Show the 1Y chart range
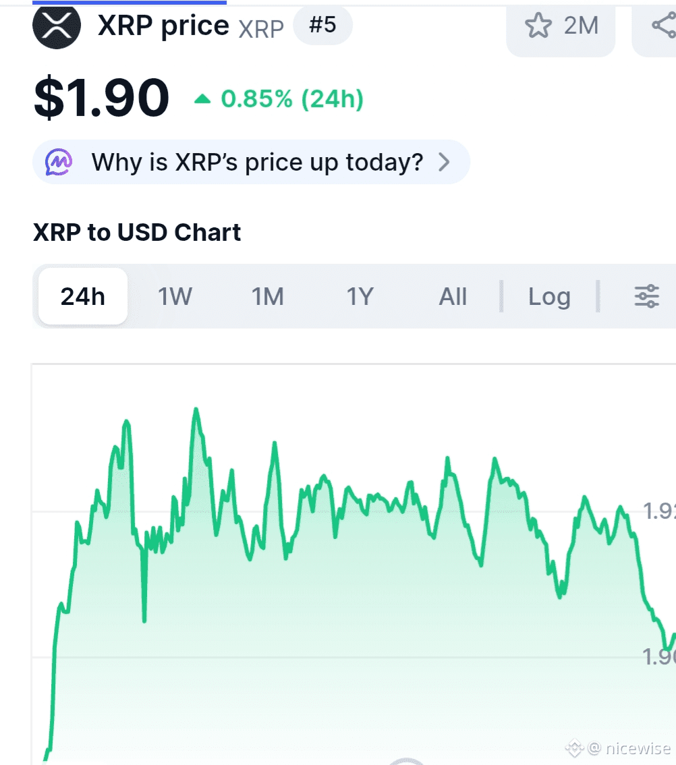The image size is (676, 765). pyautogui.click(x=360, y=296)
